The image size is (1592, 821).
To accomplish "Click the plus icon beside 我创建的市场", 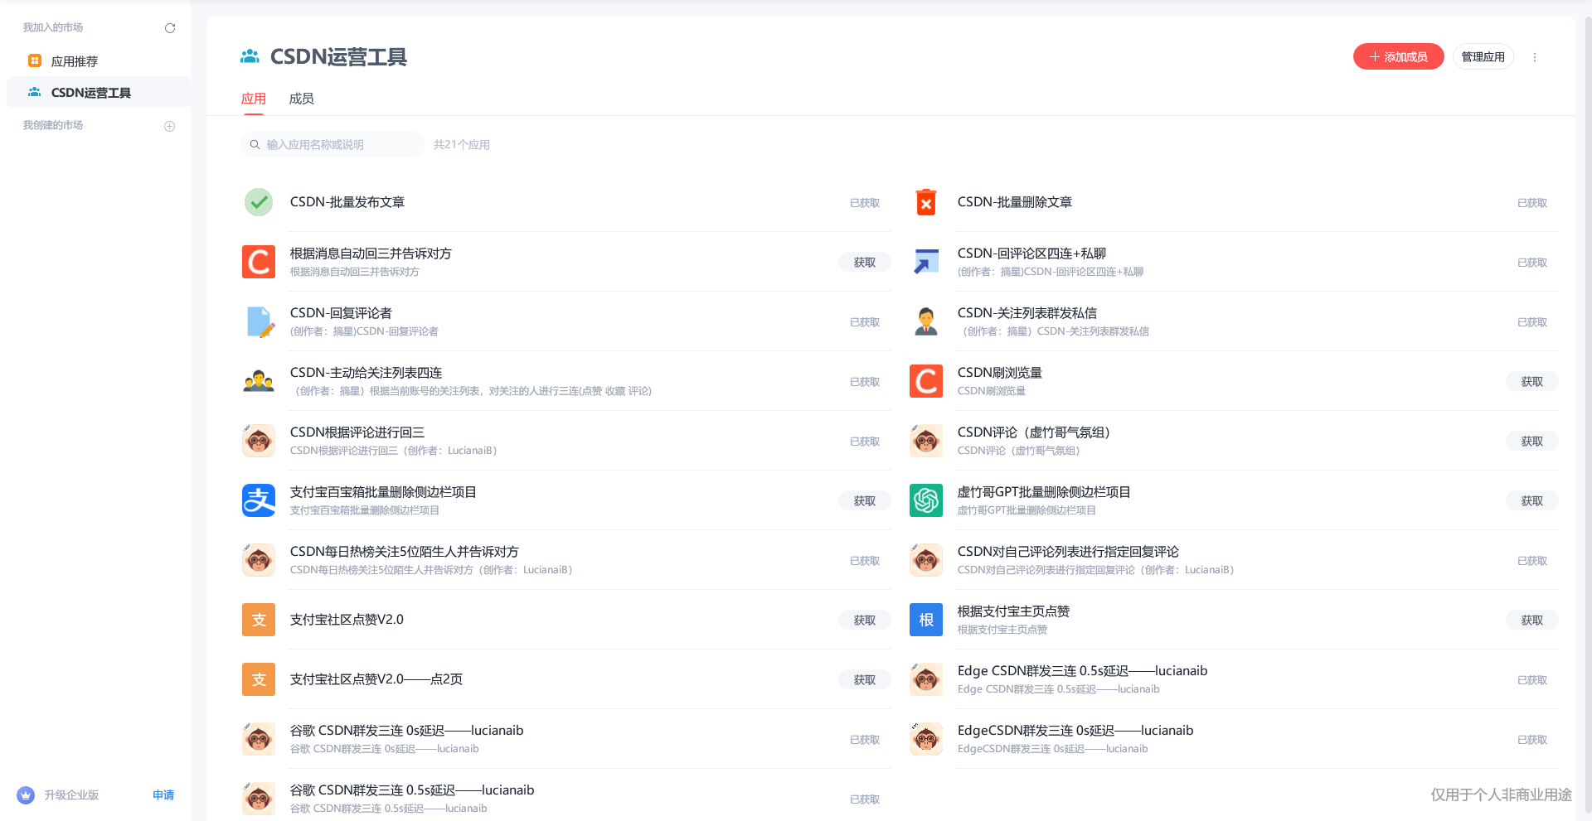I will point(170,126).
